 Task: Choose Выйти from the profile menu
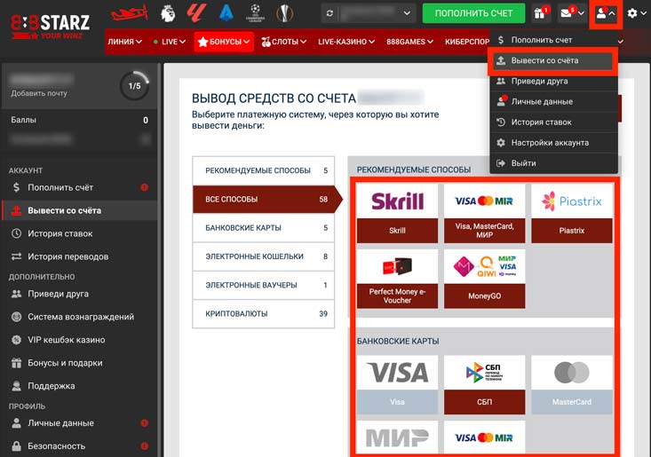(523, 163)
